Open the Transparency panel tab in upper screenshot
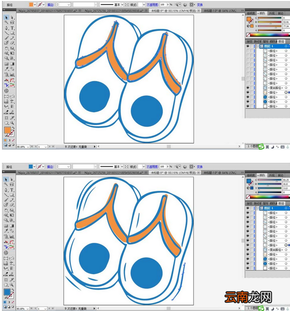Viewport: 290px width, 311px height. tap(251, 13)
